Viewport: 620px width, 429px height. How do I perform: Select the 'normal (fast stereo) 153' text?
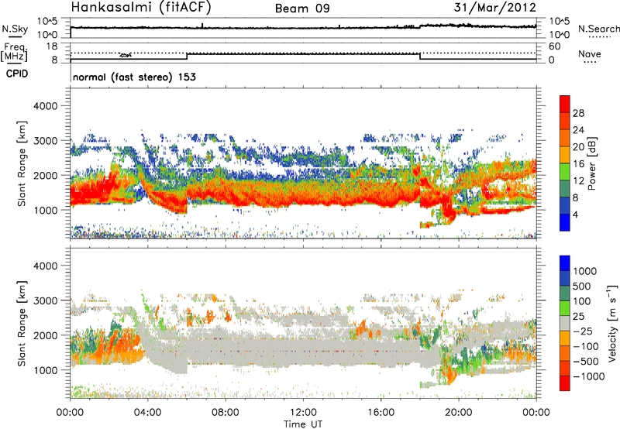click(134, 77)
